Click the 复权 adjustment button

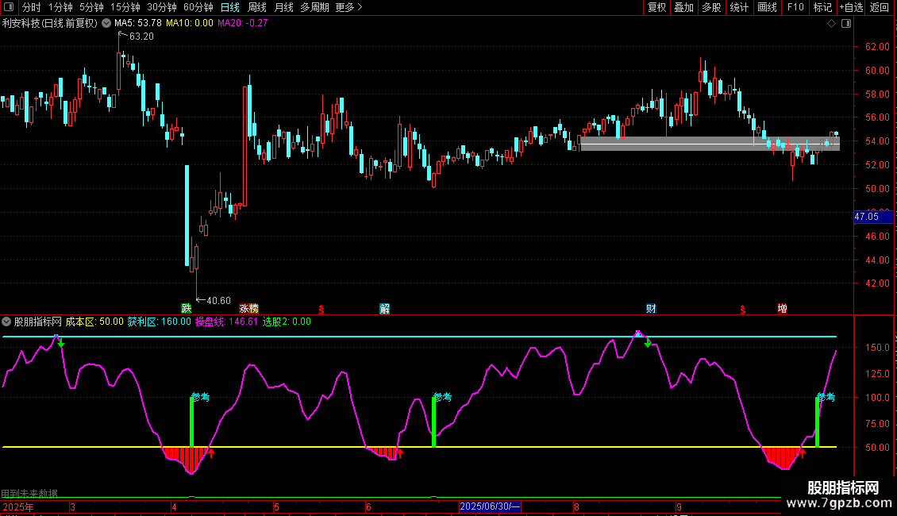(656, 7)
